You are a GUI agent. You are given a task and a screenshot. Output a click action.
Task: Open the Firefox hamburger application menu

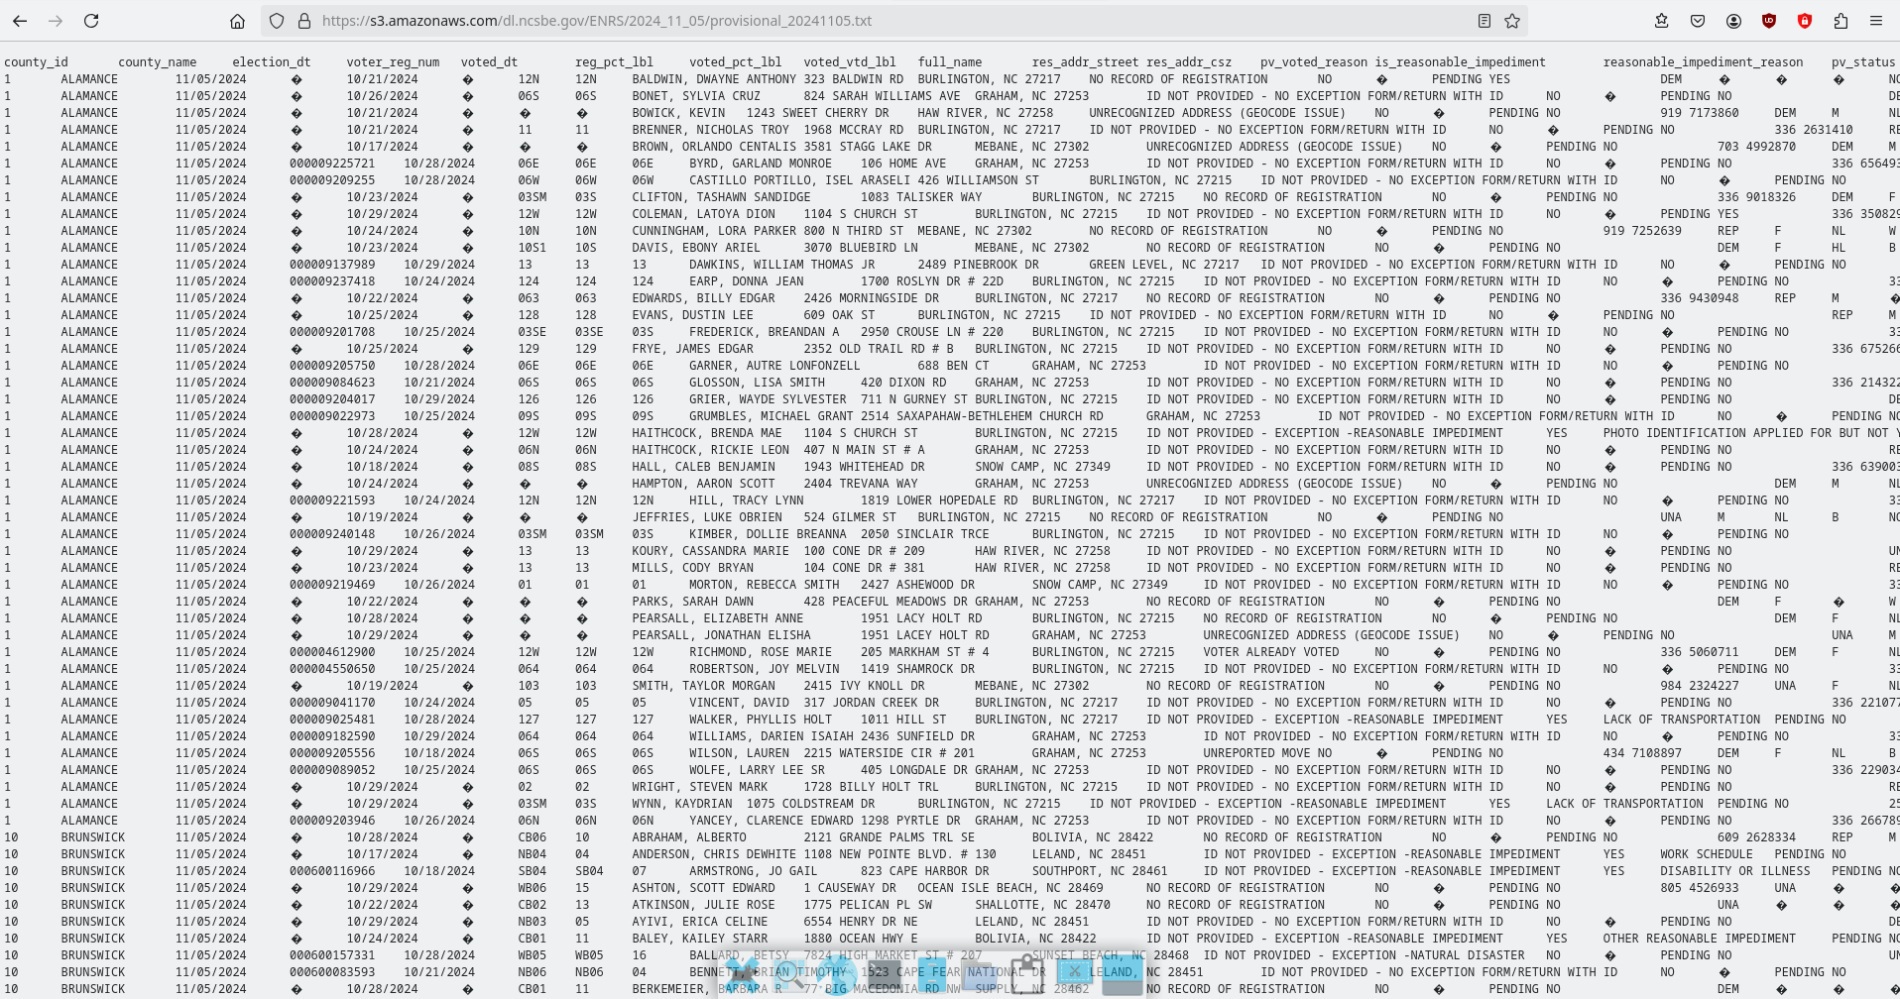click(1876, 21)
